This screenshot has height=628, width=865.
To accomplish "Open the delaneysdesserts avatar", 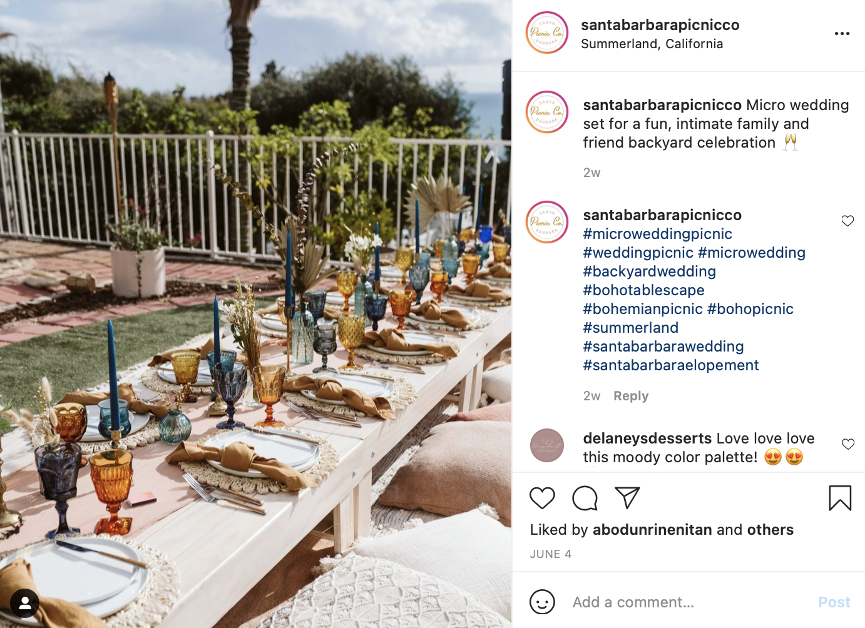I will click(x=547, y=445).
